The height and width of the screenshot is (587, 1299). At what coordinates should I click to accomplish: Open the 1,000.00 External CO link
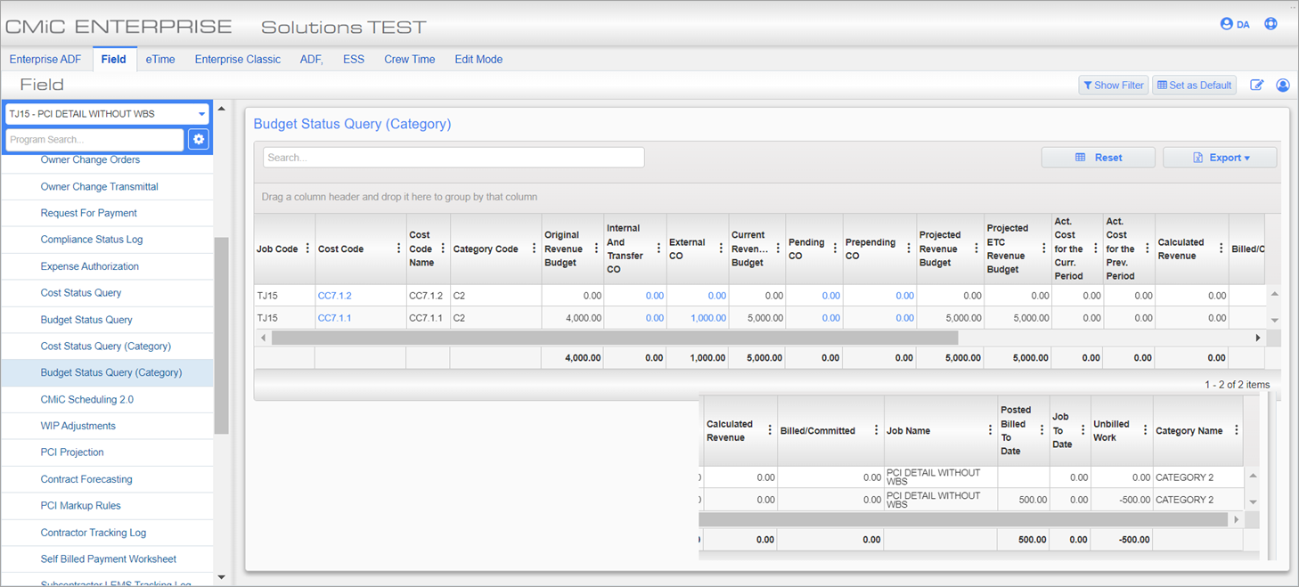pos(708,318)
